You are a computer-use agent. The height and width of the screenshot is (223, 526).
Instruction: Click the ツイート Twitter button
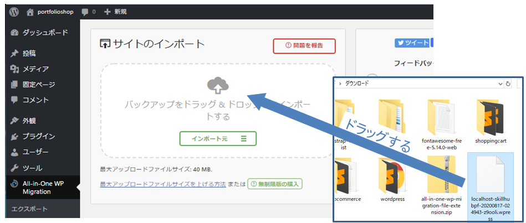412,43
